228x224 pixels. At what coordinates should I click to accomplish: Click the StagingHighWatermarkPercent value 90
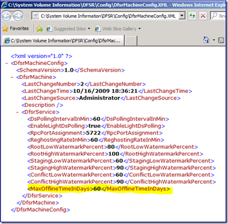[x=120, y=168]
